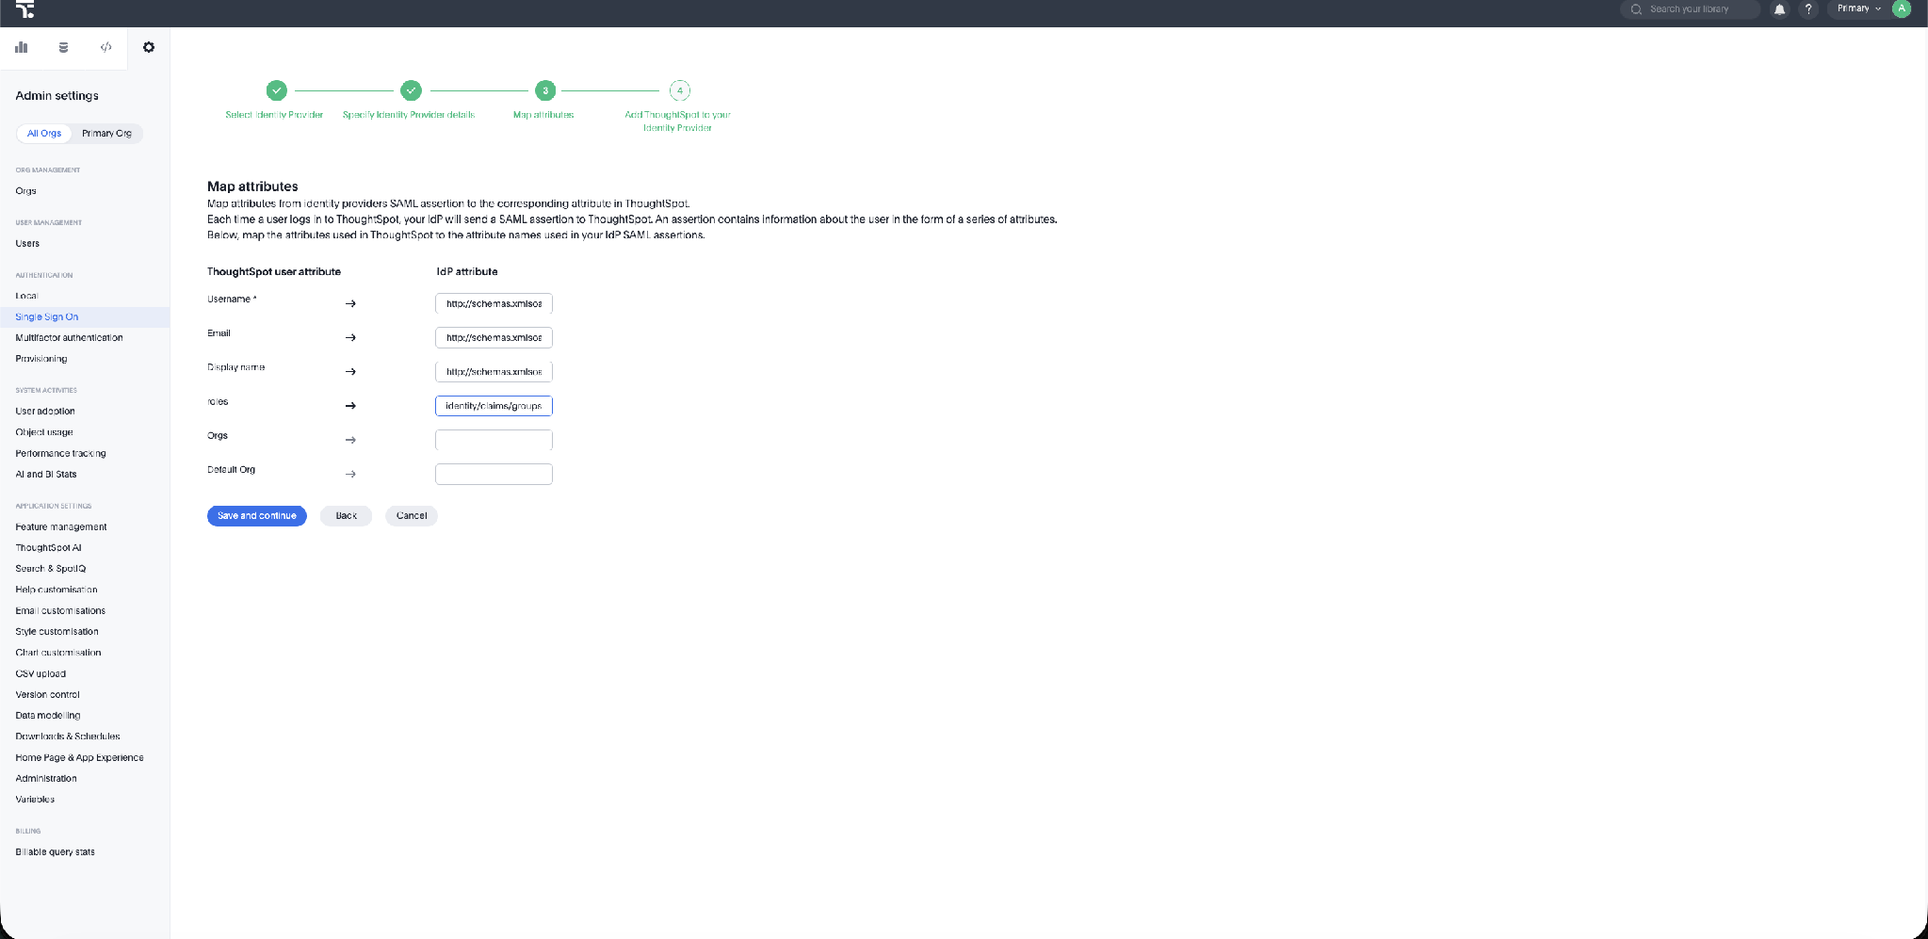Click the search magnifier icon

point(1637,9)
